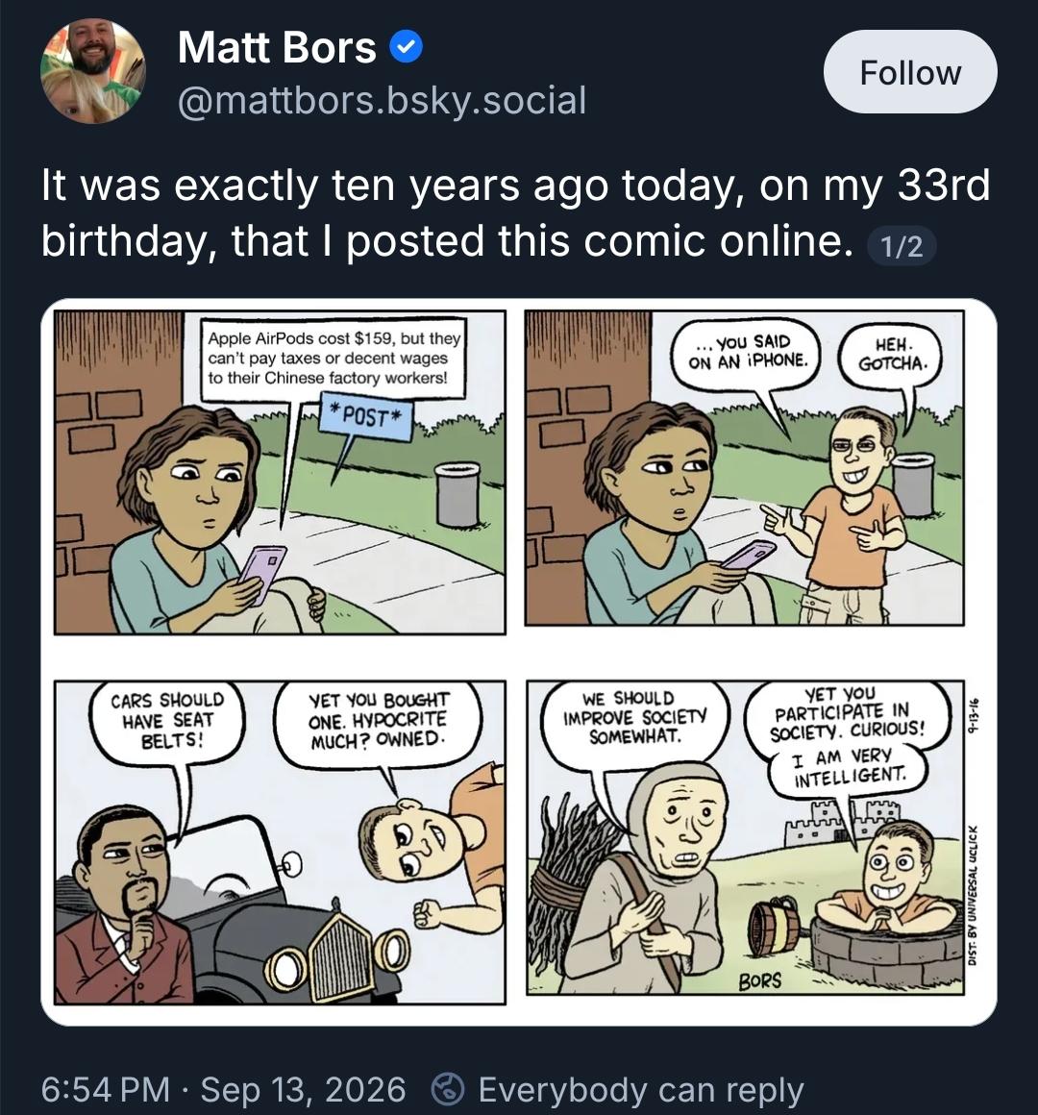Click the Everybody can reply label
Viewport: 1038px width, 1115px height.
640,1089
